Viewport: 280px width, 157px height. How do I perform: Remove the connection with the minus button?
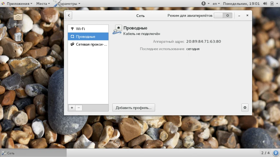pyautogui.click(x=79, y=108)
